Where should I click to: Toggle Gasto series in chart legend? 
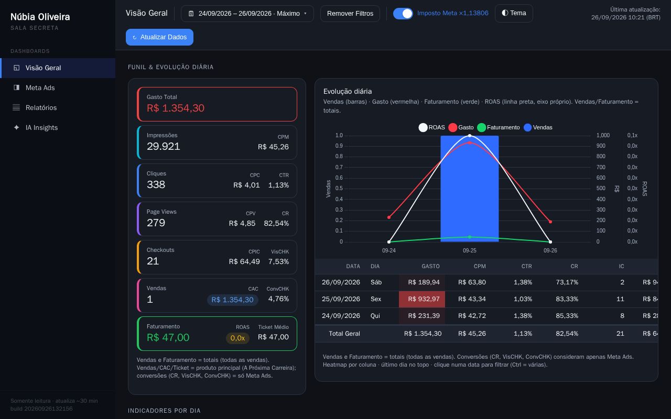pos(453,128)
